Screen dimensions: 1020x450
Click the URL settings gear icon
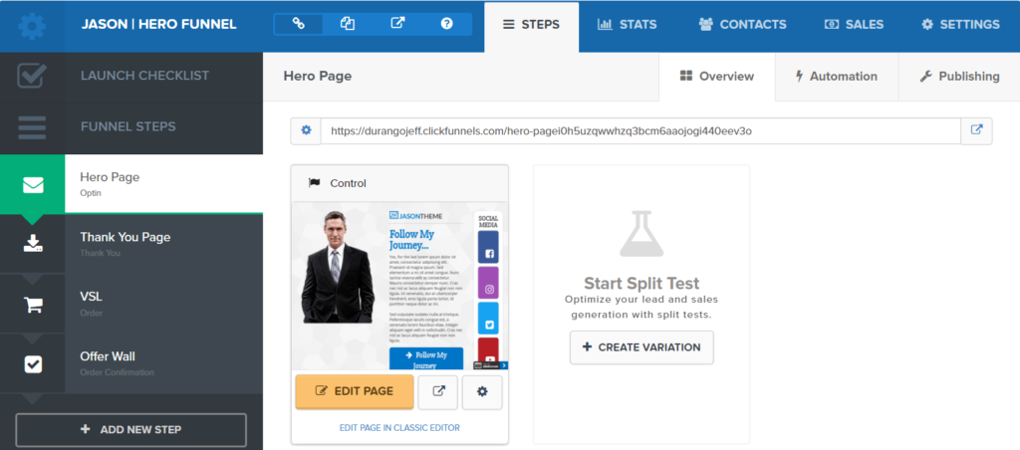coord(306,130)
